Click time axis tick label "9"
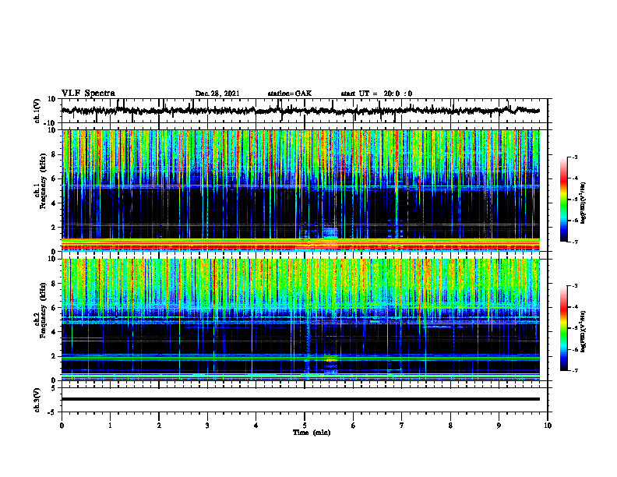The width and height of the screenshot is (617, 477). 499,426
